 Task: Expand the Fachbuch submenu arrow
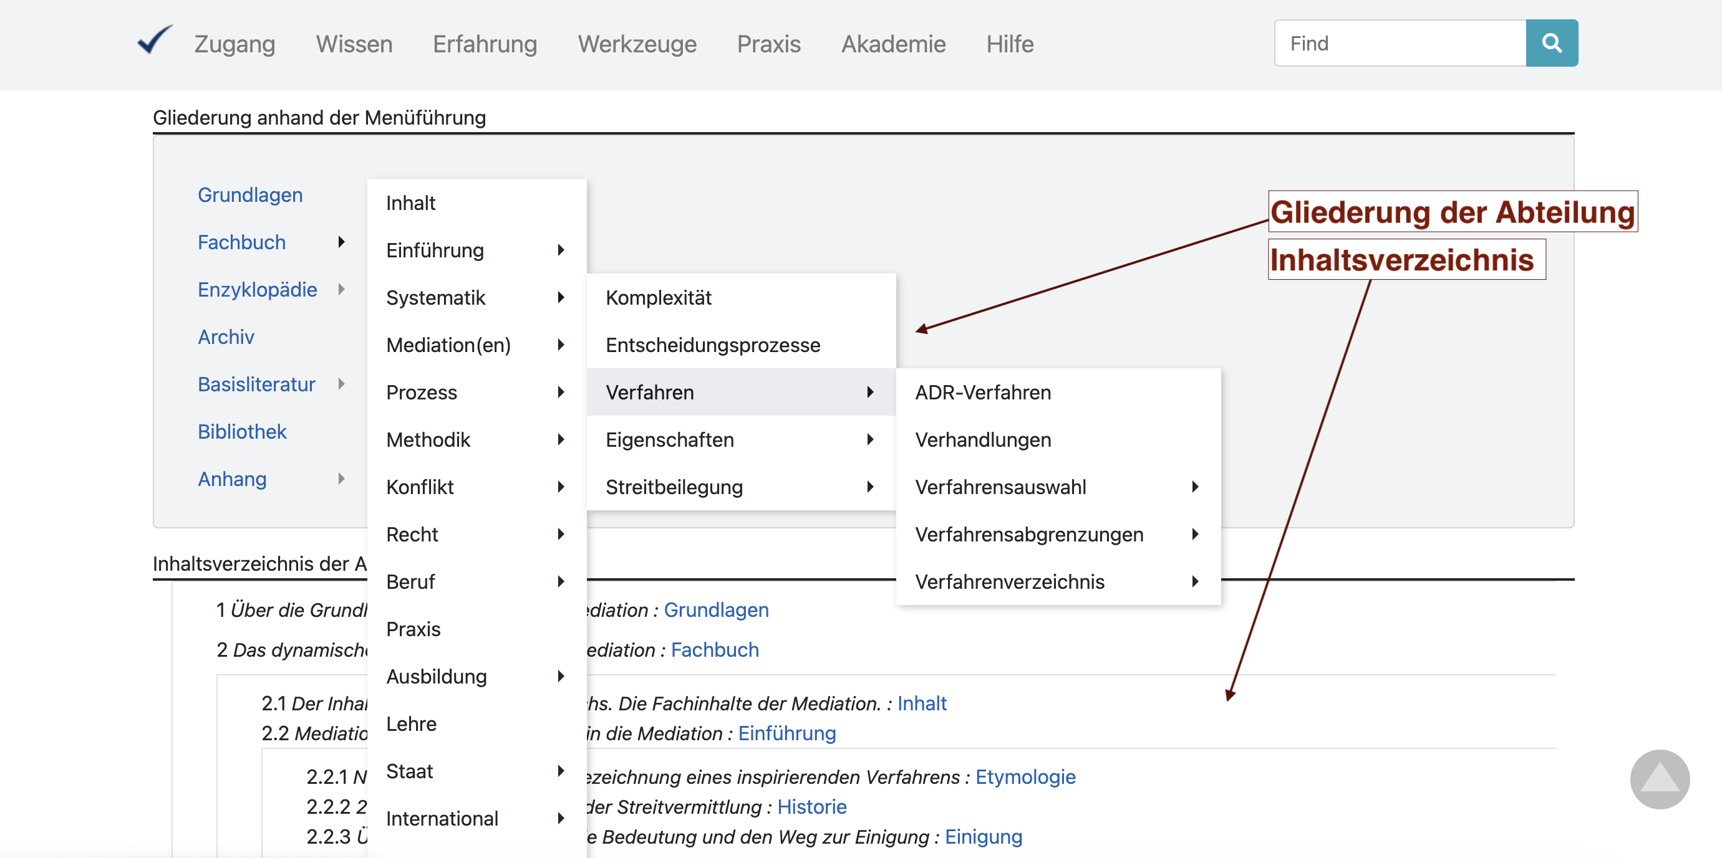tap(342, 242)
